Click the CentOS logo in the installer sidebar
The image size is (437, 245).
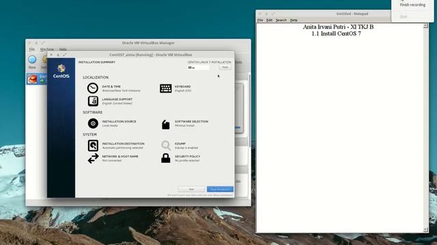(61, 71)
